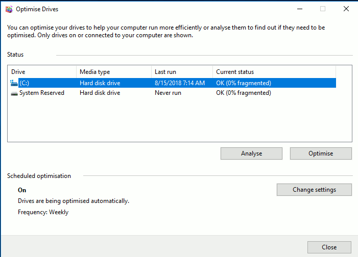The image size is (358, 257).
Task: Click the Frequency: Weekly text
Action: coord(43,212)
